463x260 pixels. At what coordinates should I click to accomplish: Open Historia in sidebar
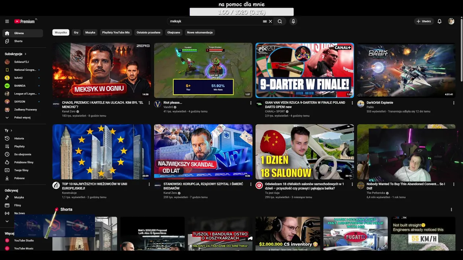click(22, 138)
